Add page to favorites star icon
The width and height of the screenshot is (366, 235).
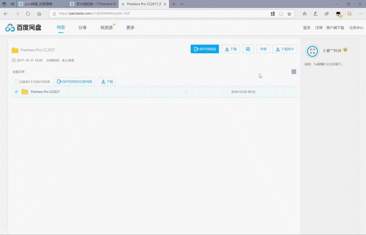tap(289, 14)
